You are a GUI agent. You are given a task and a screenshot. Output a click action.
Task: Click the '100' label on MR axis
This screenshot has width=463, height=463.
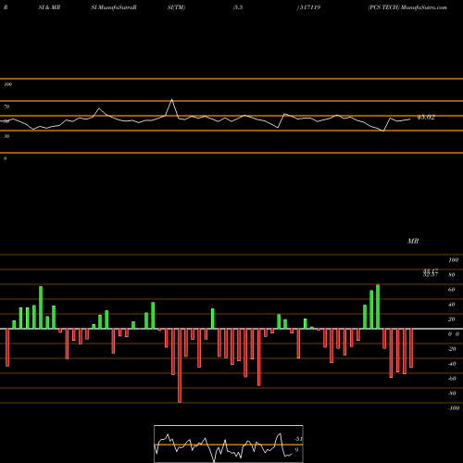pos(454,260)
